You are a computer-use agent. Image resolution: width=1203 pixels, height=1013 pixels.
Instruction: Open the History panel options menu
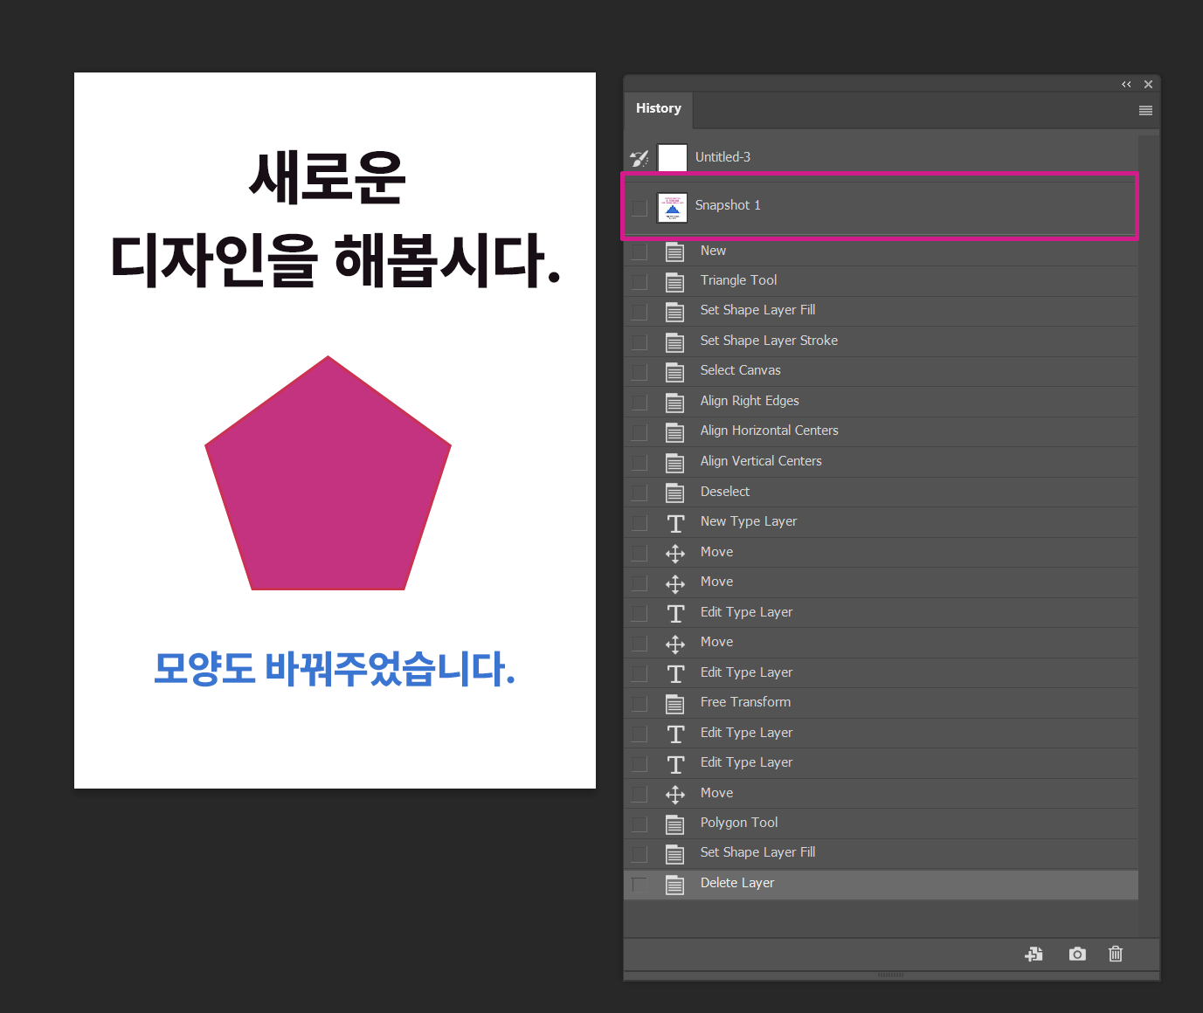(1145, 110)
